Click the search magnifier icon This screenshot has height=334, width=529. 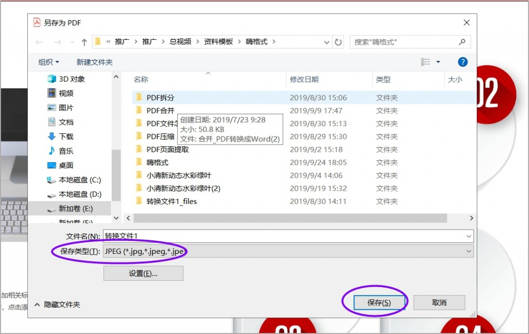tap(462, 42)
